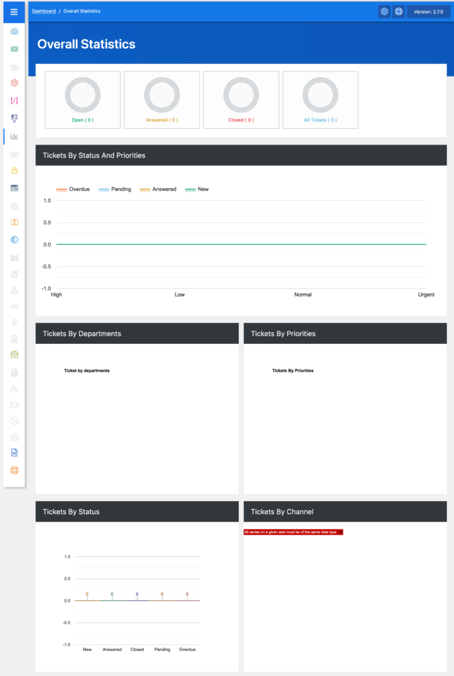Open the dashboard gauge sidebar icon
The height and width of the screenshot is (676, 454).
[15, 32]
